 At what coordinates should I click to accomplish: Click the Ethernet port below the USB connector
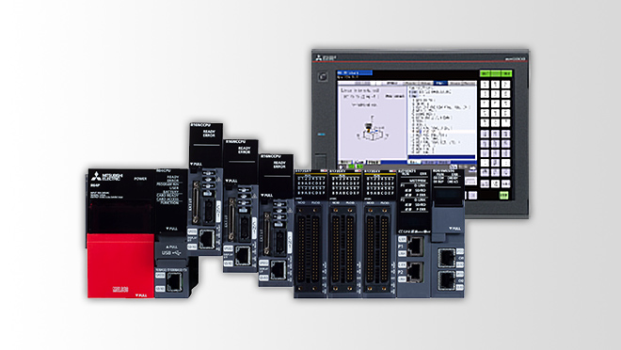click(174, 282)
